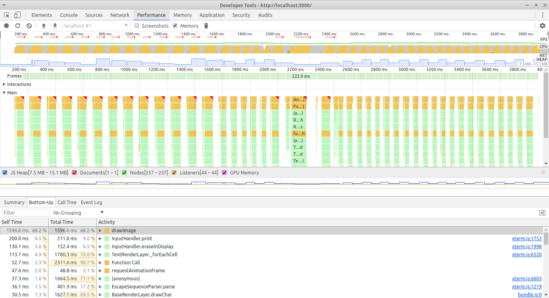
Task: Expand the Interactions track
Action: pyautogui.click(x=5, y=84)
